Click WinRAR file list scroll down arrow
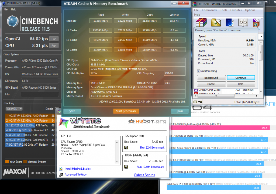Image resolution: width=276 pixels, height=194 pixels. (x=261, y=92)
